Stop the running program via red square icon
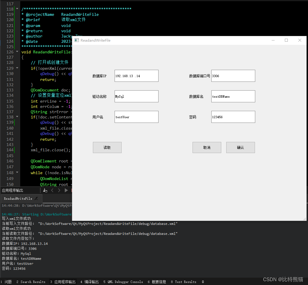The width and height of the screenshot is (308, 285). click(72, 190)
